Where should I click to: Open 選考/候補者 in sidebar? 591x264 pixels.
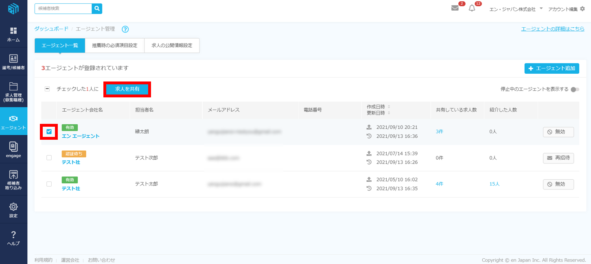point(13,62)
